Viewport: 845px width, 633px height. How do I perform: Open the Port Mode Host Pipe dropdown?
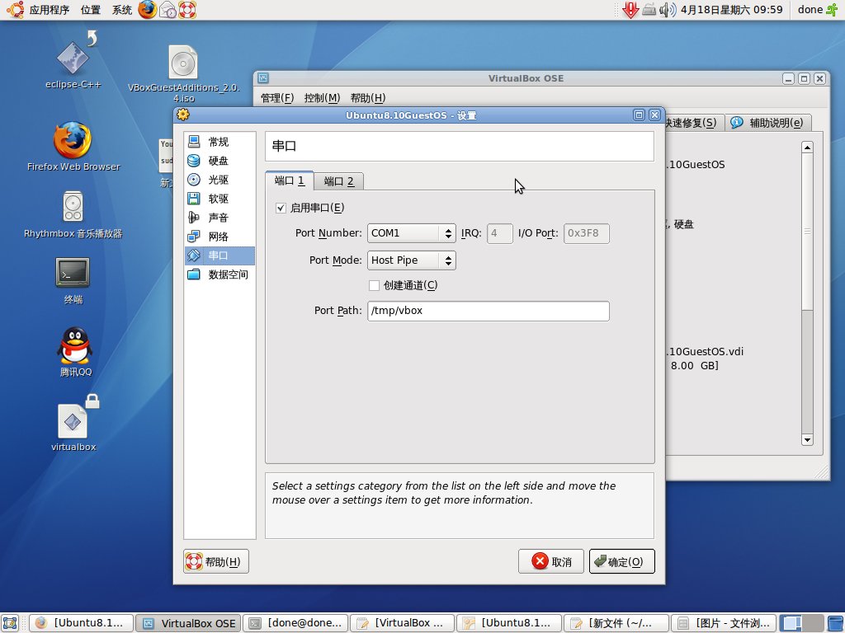point(411,260)
